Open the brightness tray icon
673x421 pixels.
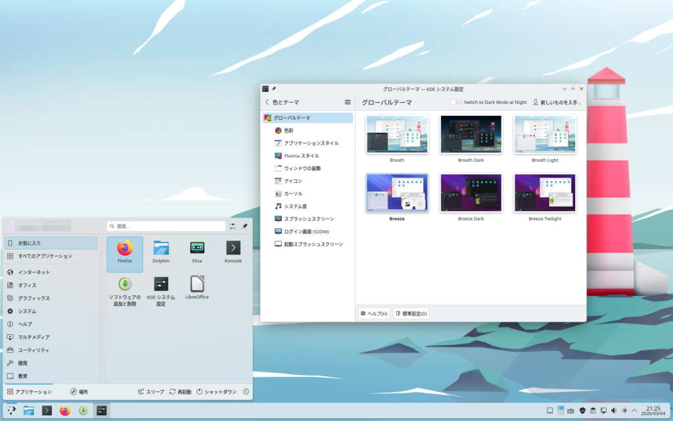624,410
